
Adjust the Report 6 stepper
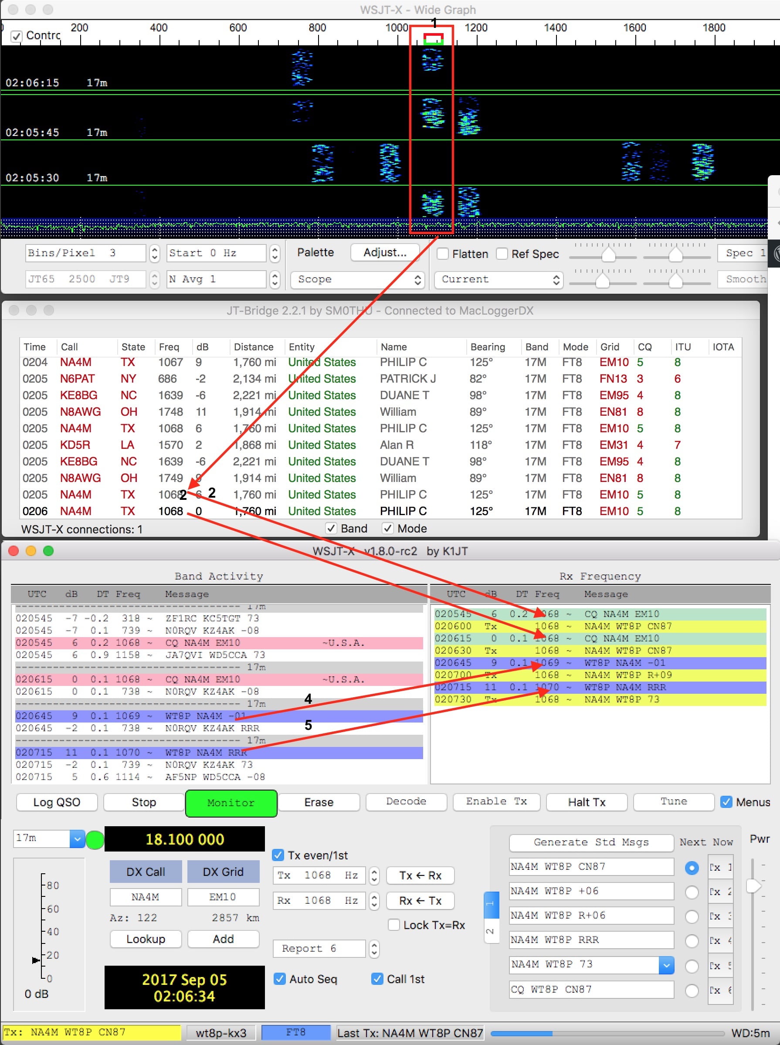[x=374, y=949]
